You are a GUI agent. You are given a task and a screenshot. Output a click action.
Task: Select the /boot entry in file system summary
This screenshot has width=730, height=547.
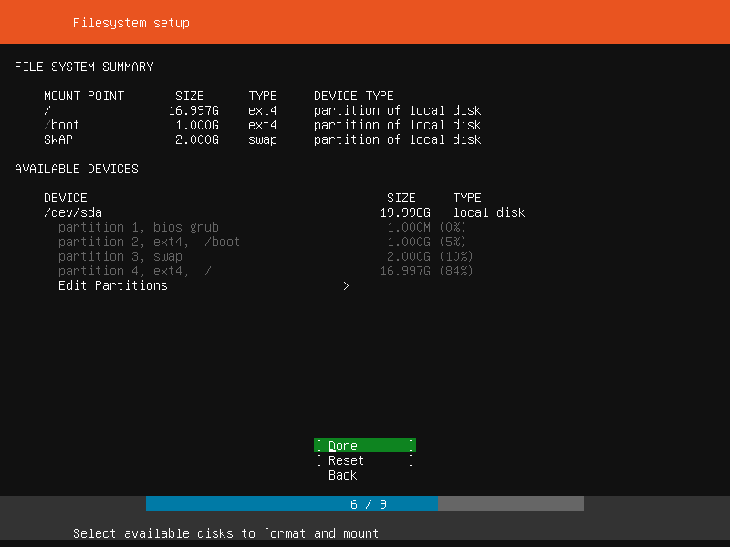60,125
